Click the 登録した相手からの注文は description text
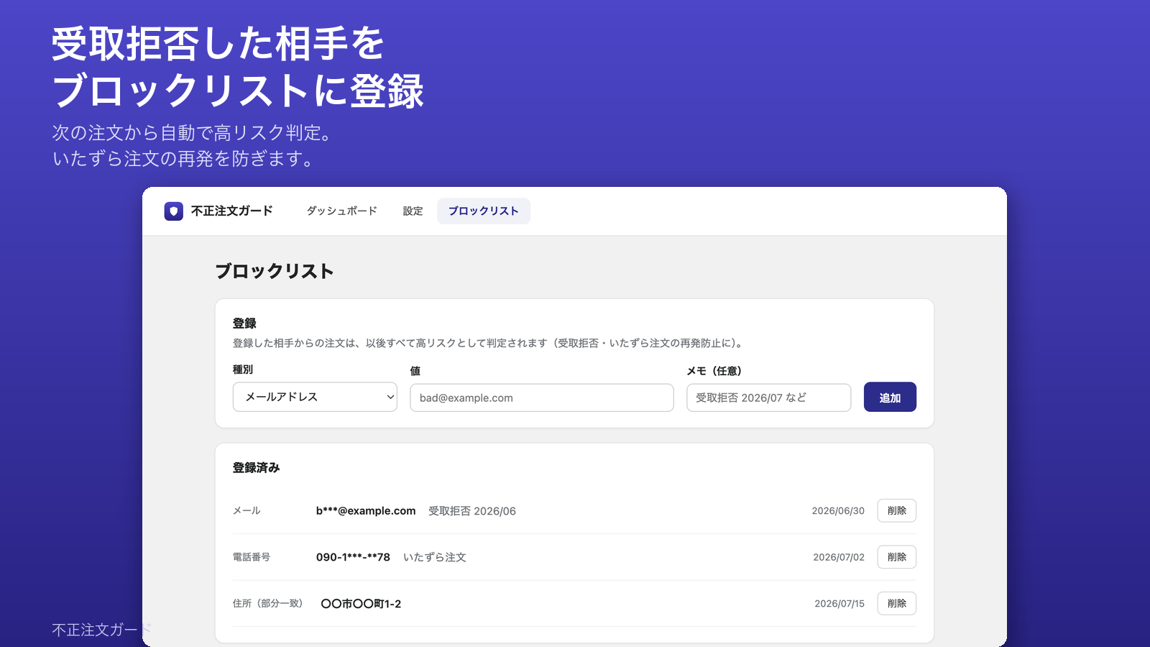This screenshot has height=647, width=1150. click(x=489, y=344)
